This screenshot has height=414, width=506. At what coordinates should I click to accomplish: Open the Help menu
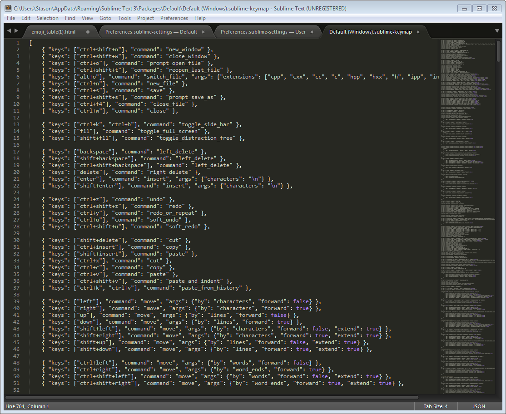(200, 18)
